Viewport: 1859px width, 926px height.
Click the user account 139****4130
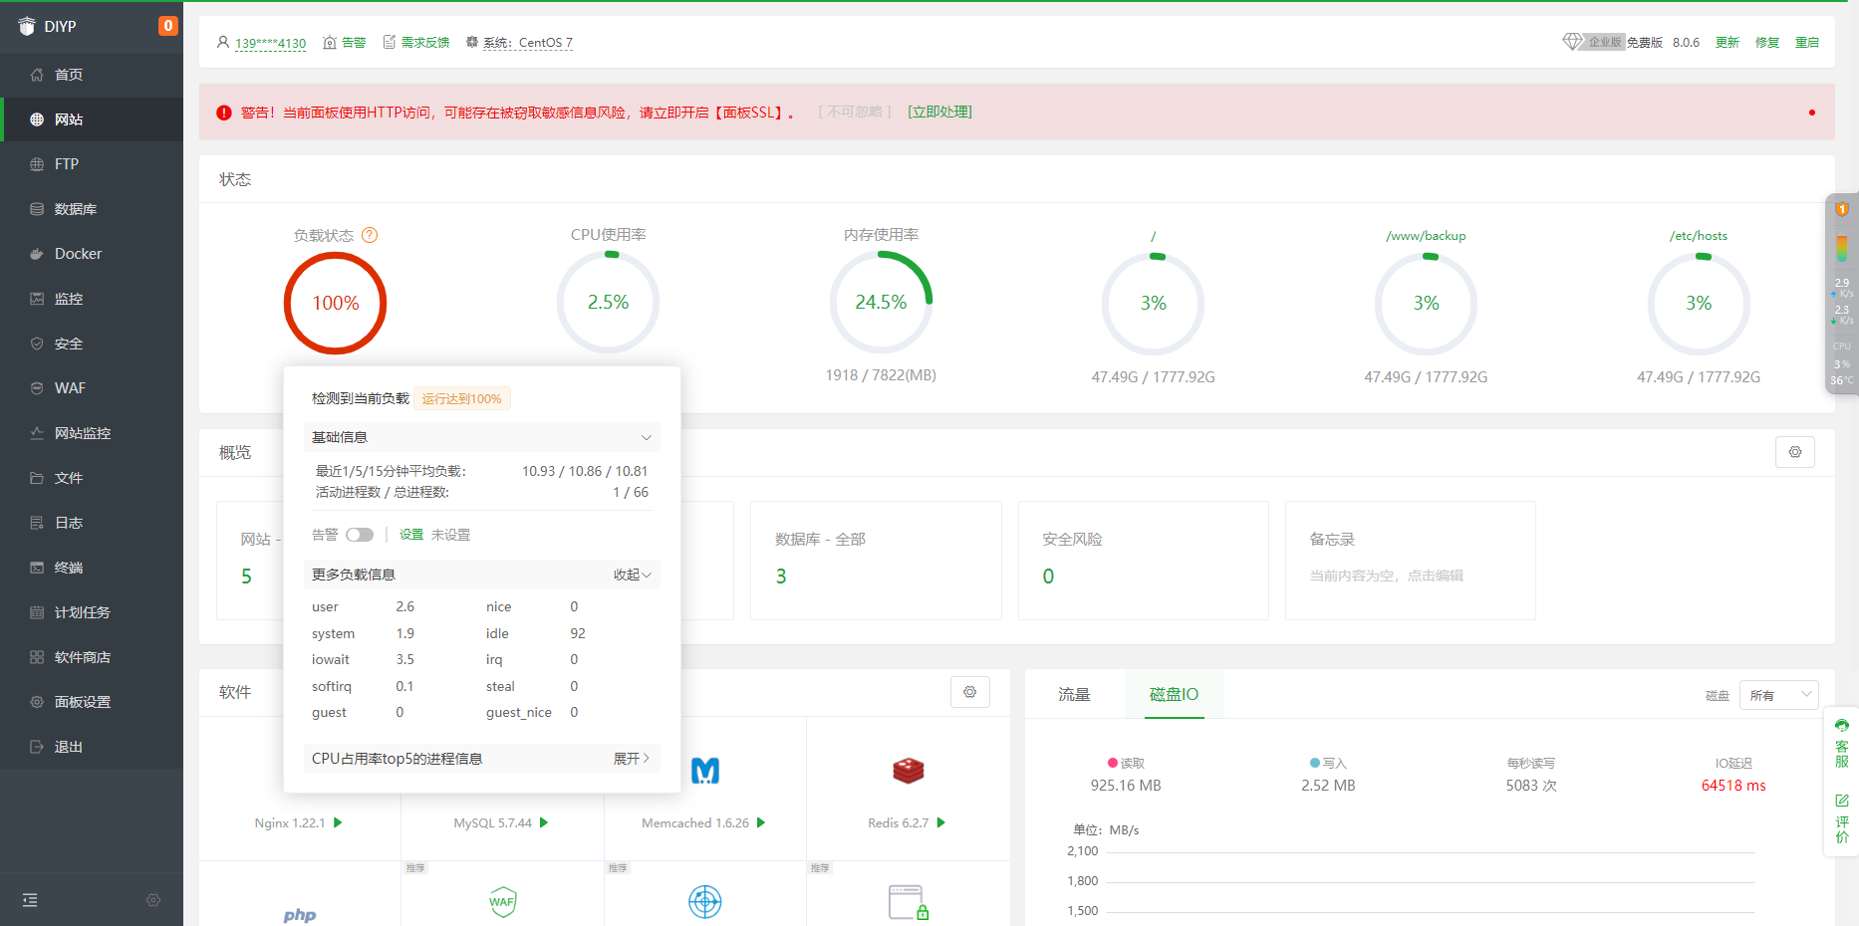point(270,43)
